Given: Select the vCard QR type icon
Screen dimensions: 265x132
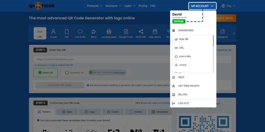Looking at the screenshot, I should 53,33.
